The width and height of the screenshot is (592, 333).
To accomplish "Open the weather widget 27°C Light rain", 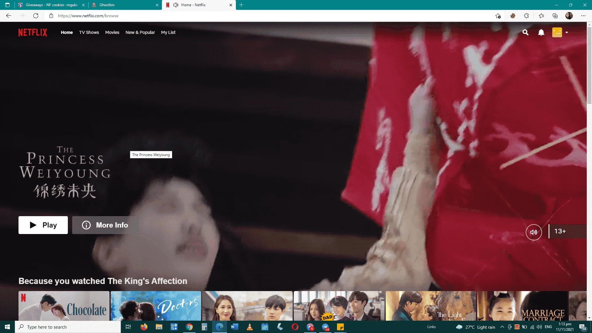I will click(x=476, y=327).
